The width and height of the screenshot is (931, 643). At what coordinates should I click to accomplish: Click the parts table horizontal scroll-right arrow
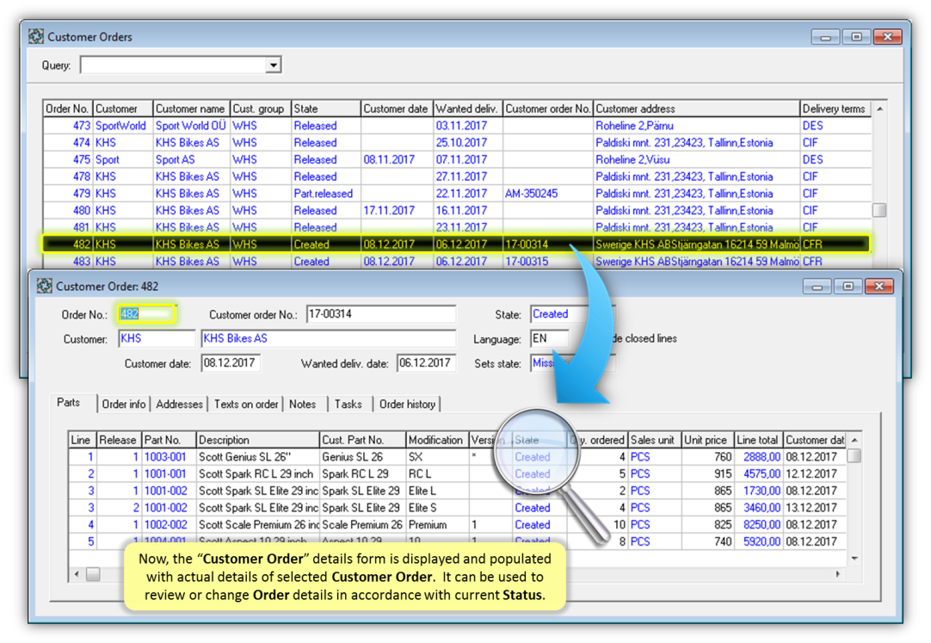[838, 574]
